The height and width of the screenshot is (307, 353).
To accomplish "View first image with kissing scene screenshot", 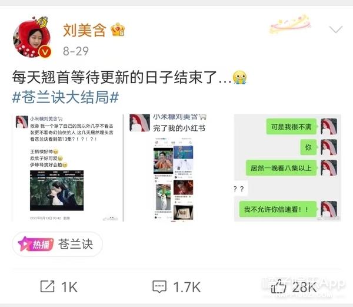I will pyautogui.click(x=68, y=168).
